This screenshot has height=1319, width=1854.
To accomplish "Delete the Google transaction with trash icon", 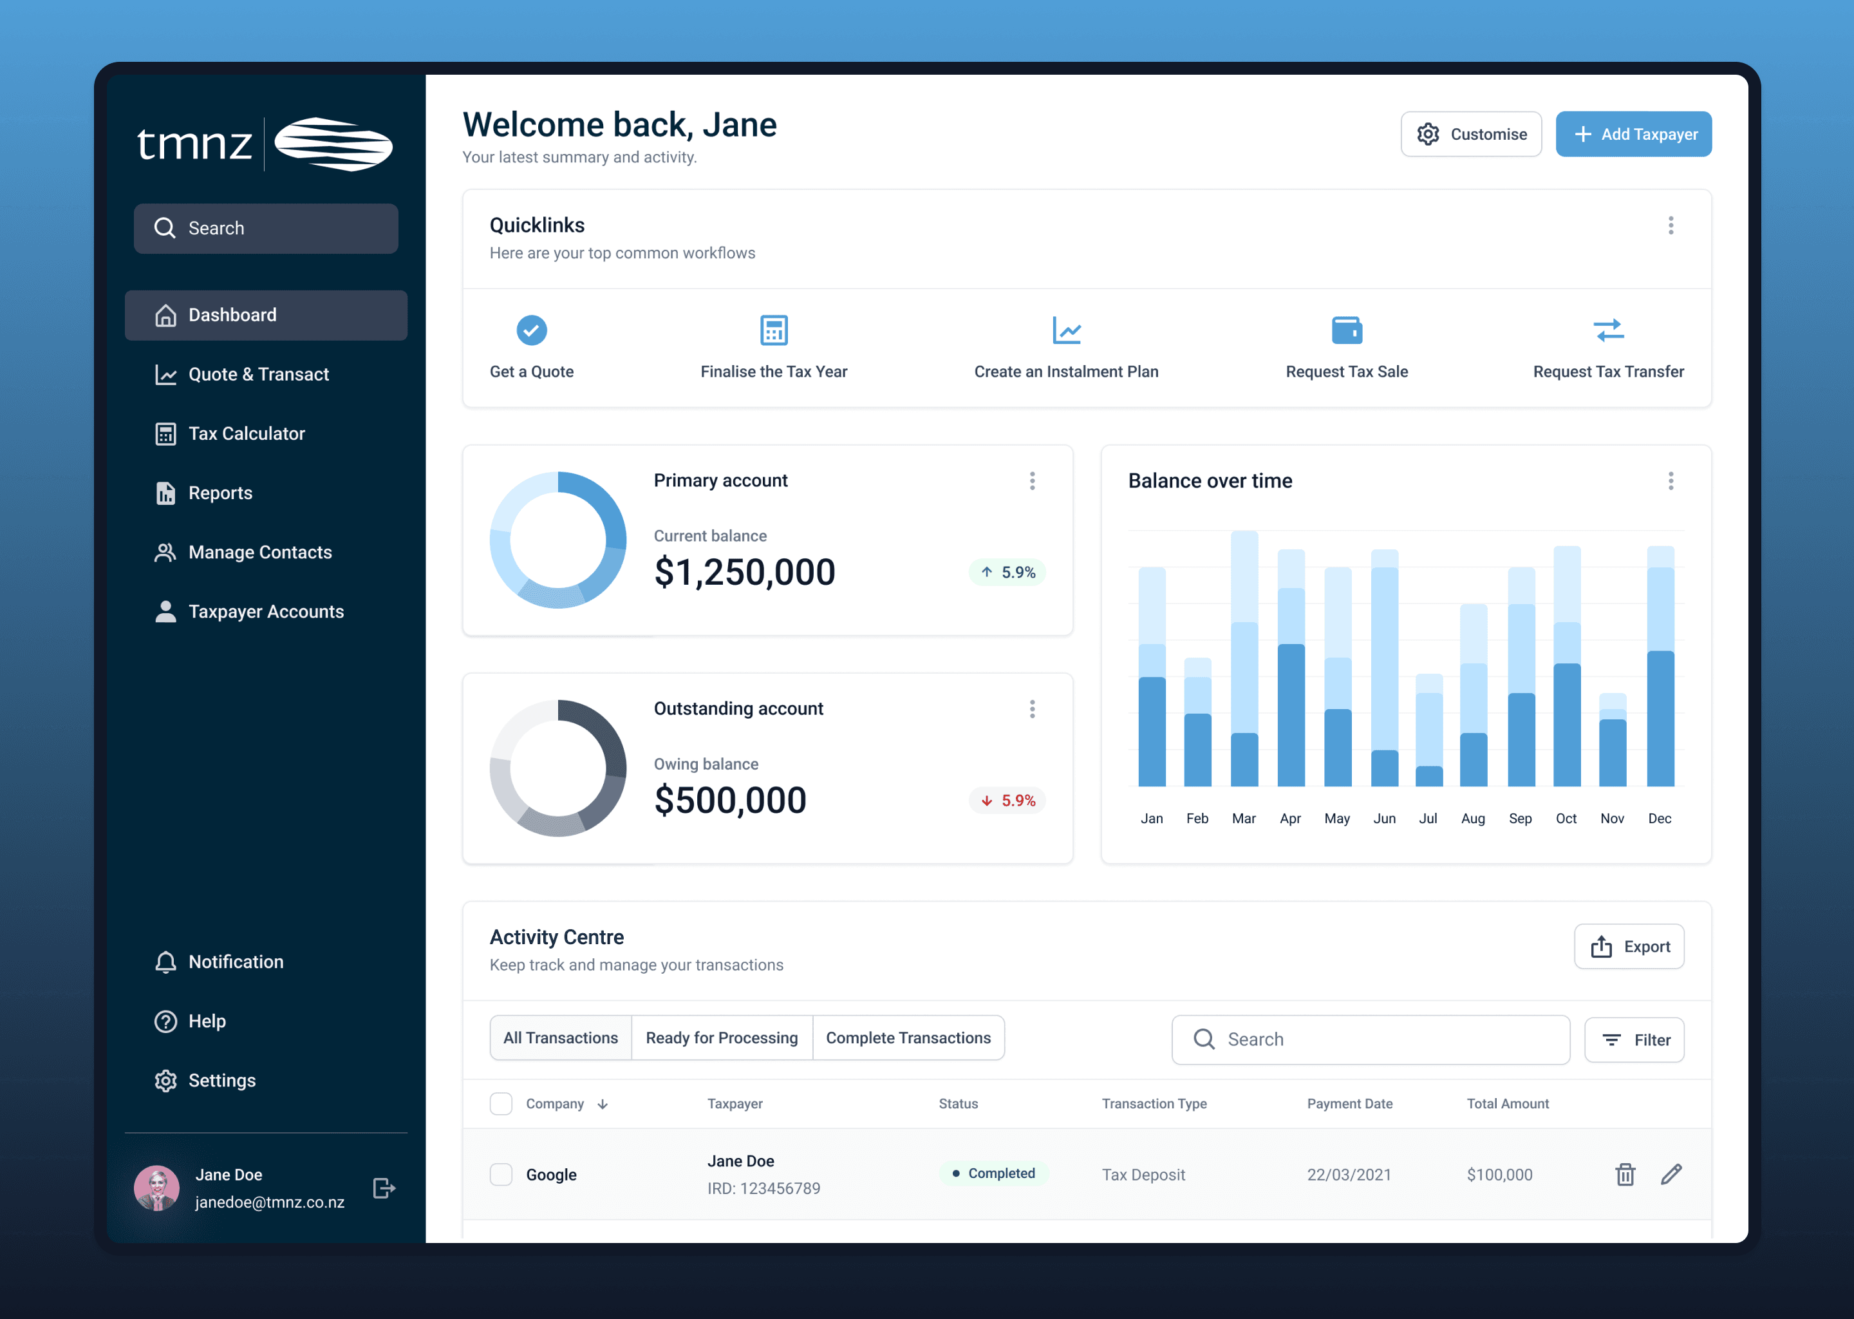I will coord(1625,1175).
